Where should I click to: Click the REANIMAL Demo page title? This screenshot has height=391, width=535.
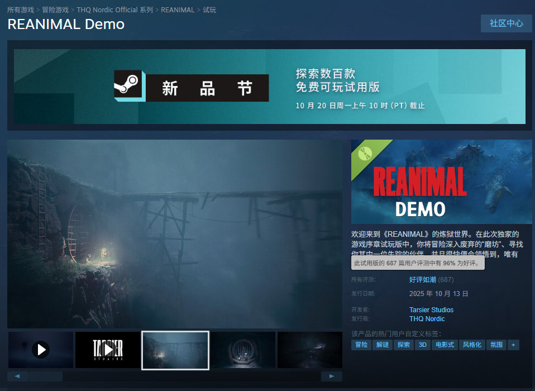(66, 24)
